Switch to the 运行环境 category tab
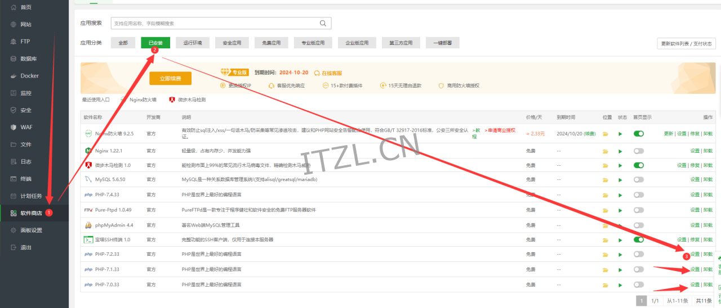The width and height of the screenshot is (721, 308). coord(193,43)
